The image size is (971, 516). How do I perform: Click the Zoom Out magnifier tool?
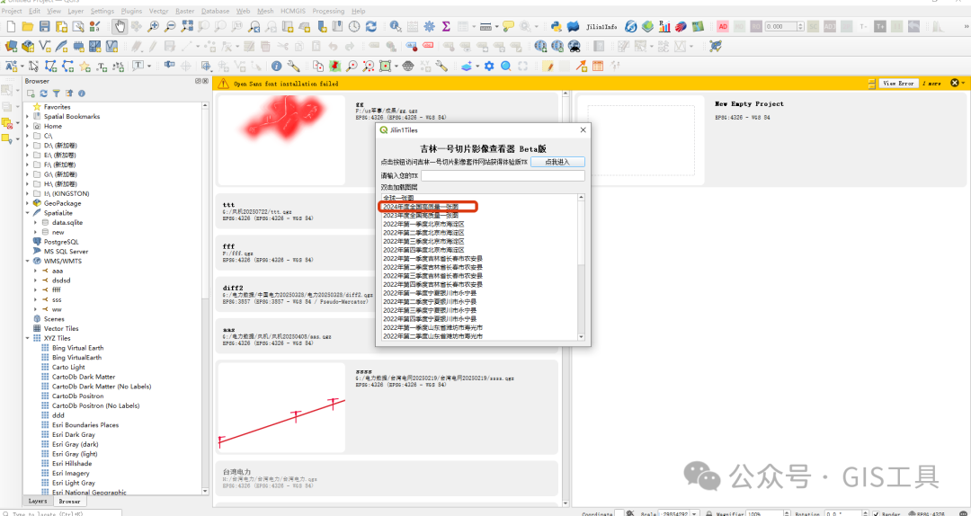pos(170,27)
